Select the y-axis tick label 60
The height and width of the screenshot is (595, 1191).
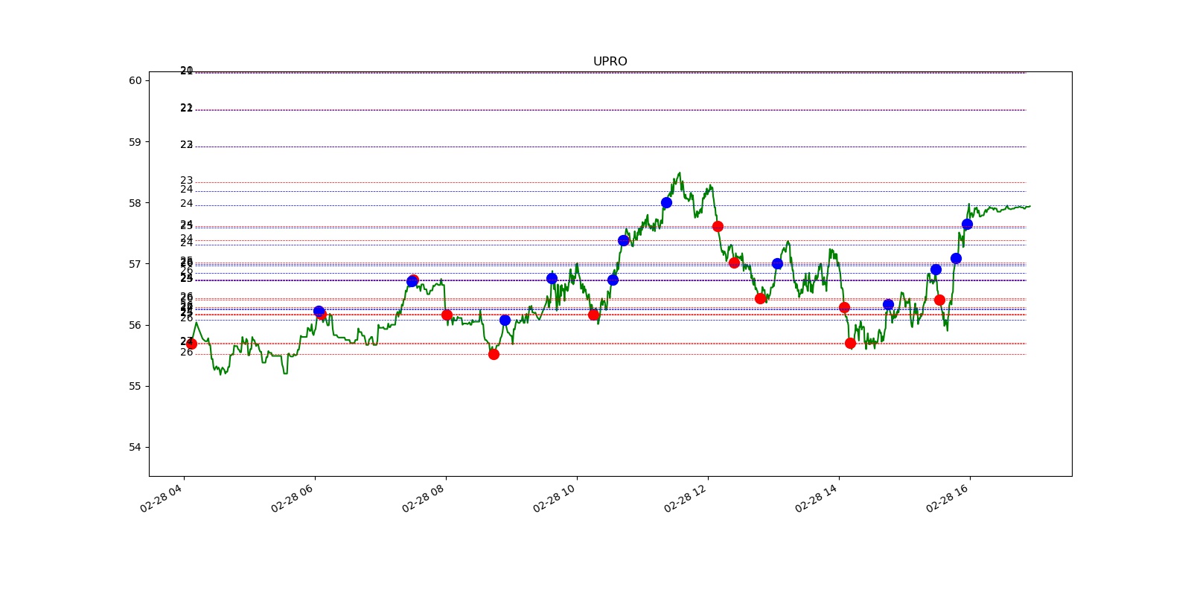click(135, 80)
